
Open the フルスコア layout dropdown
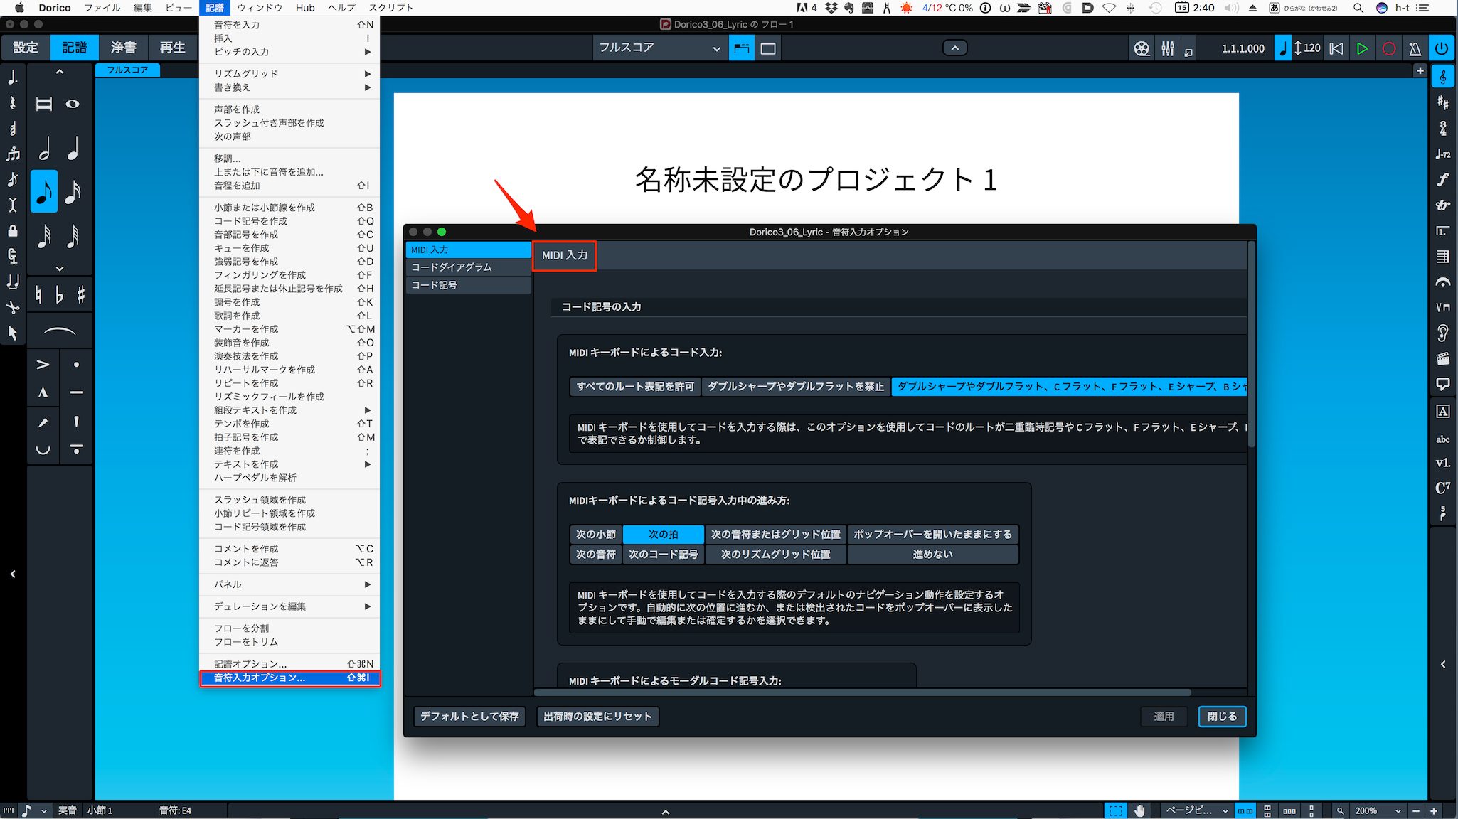[x=659, y=48]
